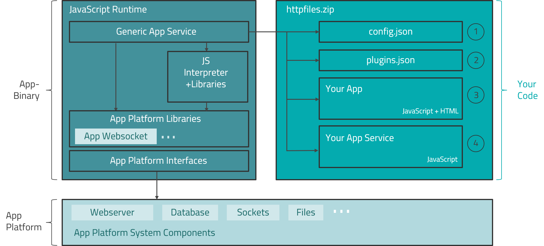This screenshot has height=246, width=544.
Task: Open the plugins.json file box
Action: [390, 60]
